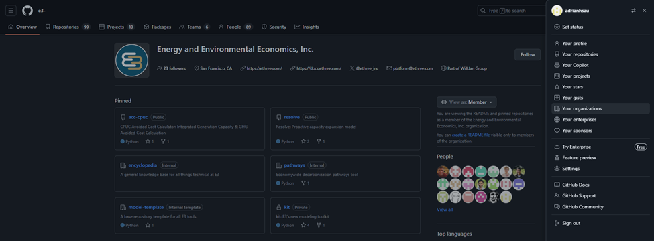Screen dimensions: 654x241
Task: Click the GitHub octocat logo
Action: pos(28,11)
